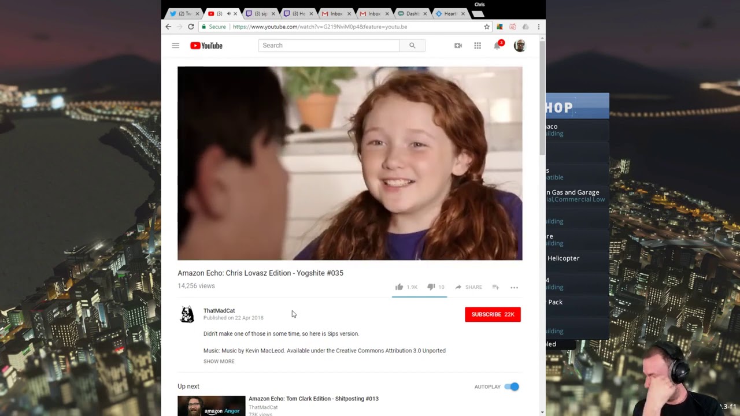Reload the page
The width and height of the screenshot is (740, 416).
click(x=191, y=27)
